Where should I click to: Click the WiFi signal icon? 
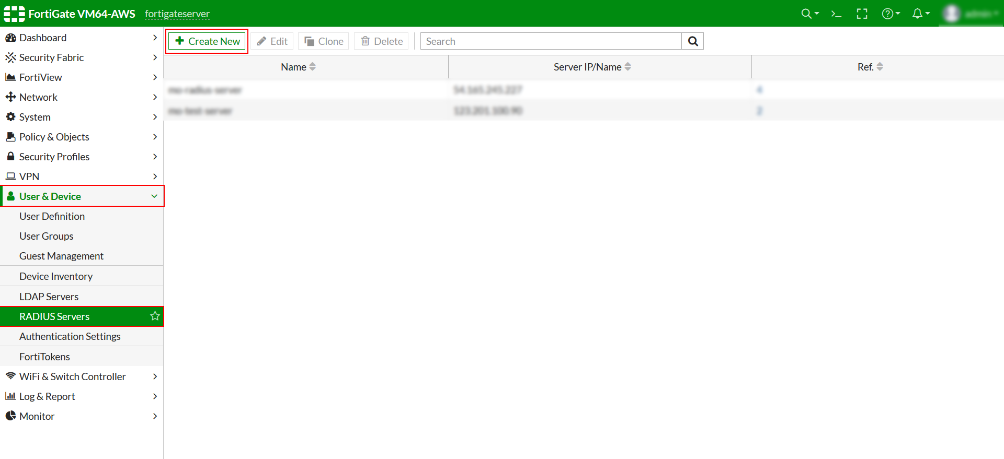coord(10,376)
